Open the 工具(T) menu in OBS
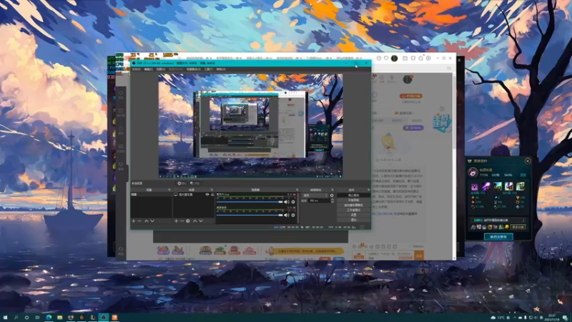This screenshot has width=572, height=322. pos(208,69)
